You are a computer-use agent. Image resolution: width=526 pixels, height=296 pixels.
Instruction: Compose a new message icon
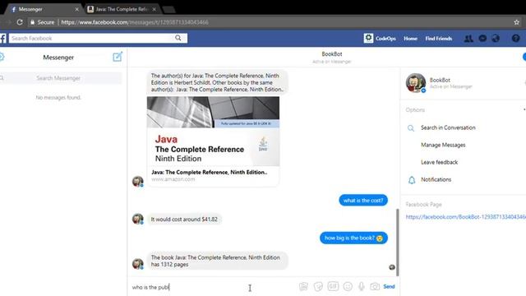[118, 57]
